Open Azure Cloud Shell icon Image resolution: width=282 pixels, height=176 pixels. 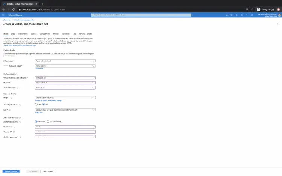tap(227, 15)
